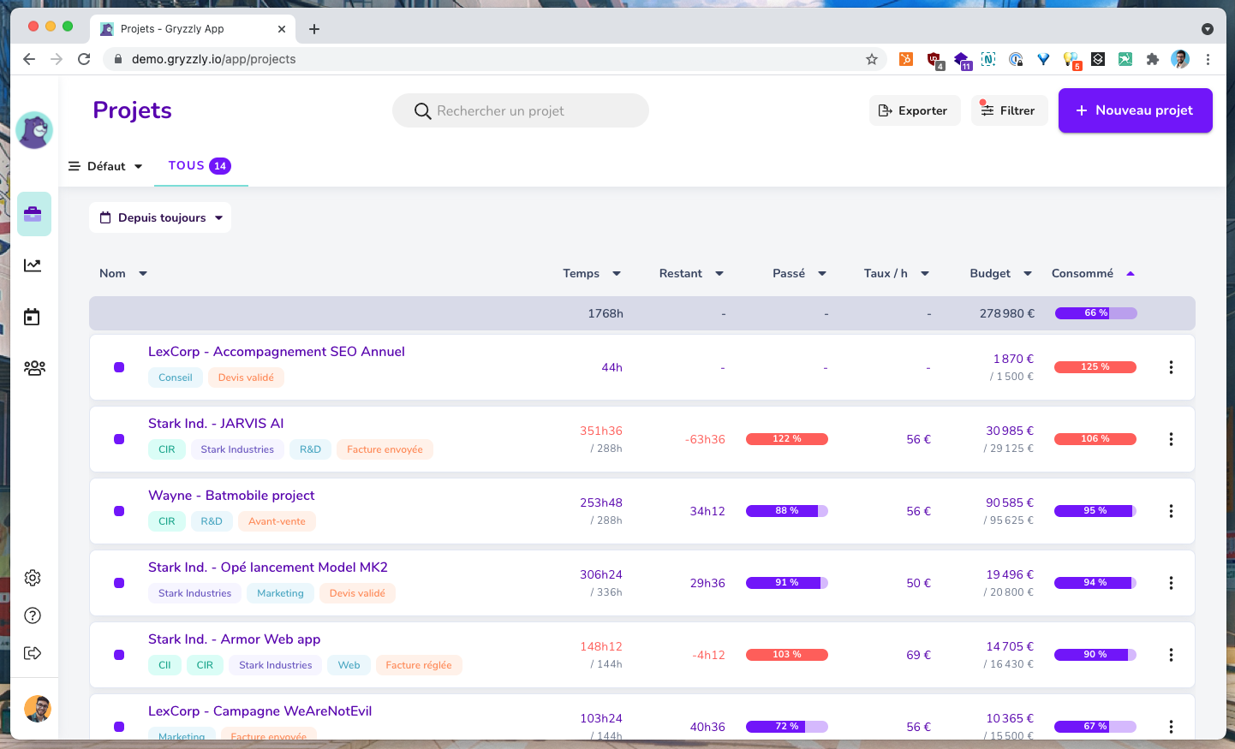Click the 1768h total time value
The image size is (1235, 749).
click(x=606, y=313)
